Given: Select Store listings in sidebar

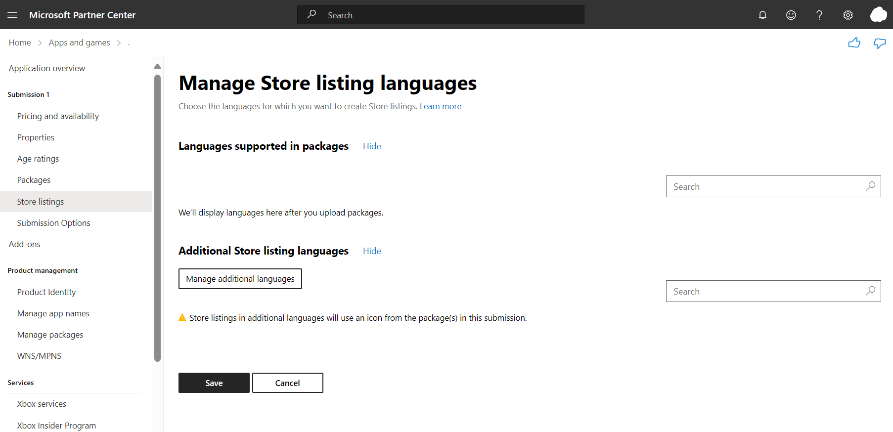Looking at the screenshot, I should tap(76, 202).
